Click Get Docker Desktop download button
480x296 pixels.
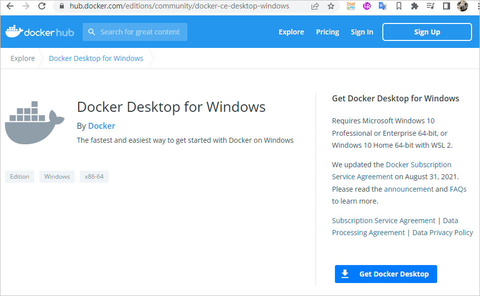coord(386,274)
